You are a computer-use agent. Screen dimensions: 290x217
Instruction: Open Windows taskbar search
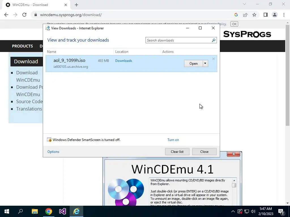pos(20,211)
